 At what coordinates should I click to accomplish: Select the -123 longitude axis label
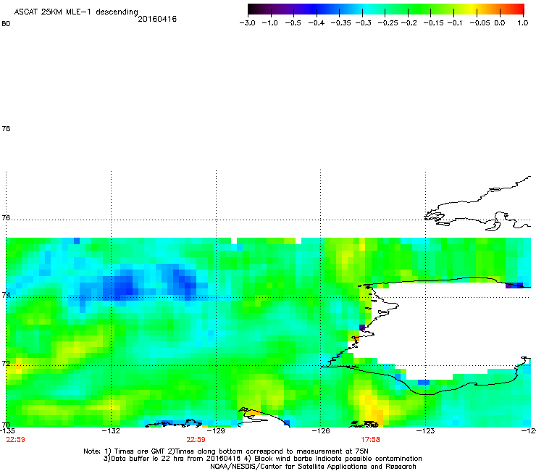pos(425,431)
